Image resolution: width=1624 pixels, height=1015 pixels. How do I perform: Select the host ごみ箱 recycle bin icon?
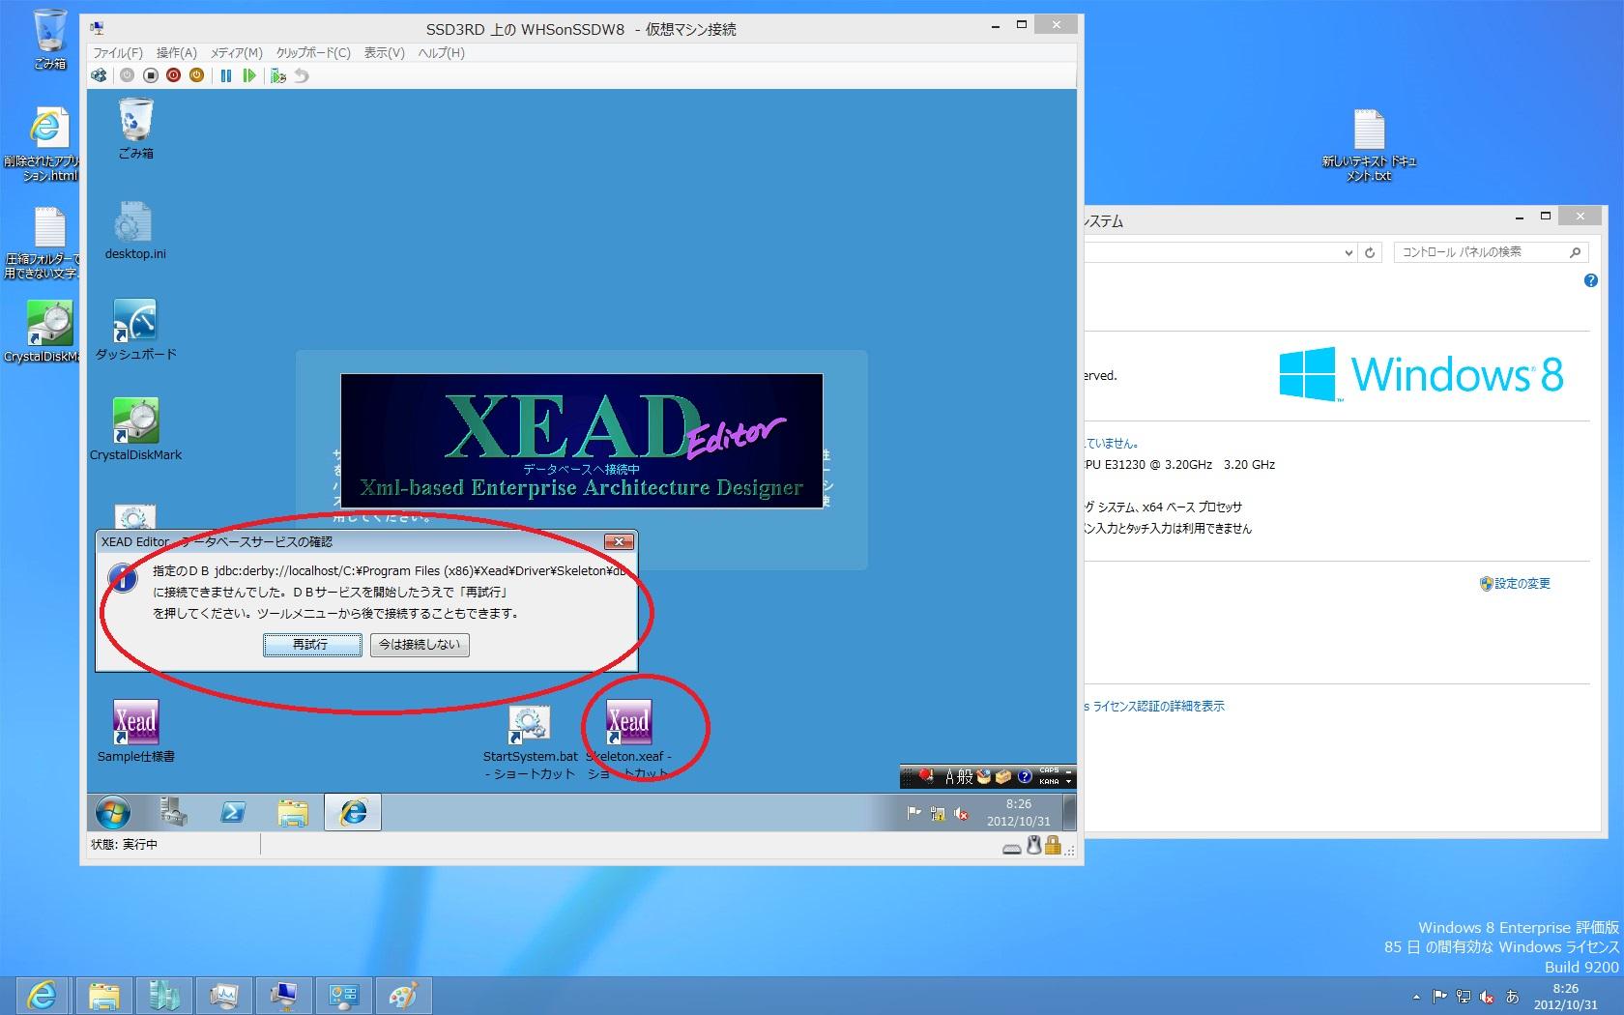(50, 40)
